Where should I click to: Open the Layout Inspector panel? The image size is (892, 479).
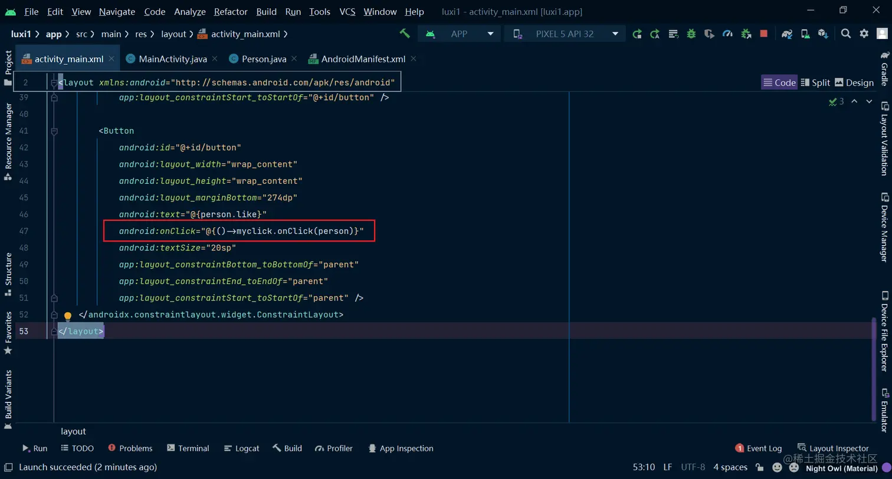click(x=833, y=448)
